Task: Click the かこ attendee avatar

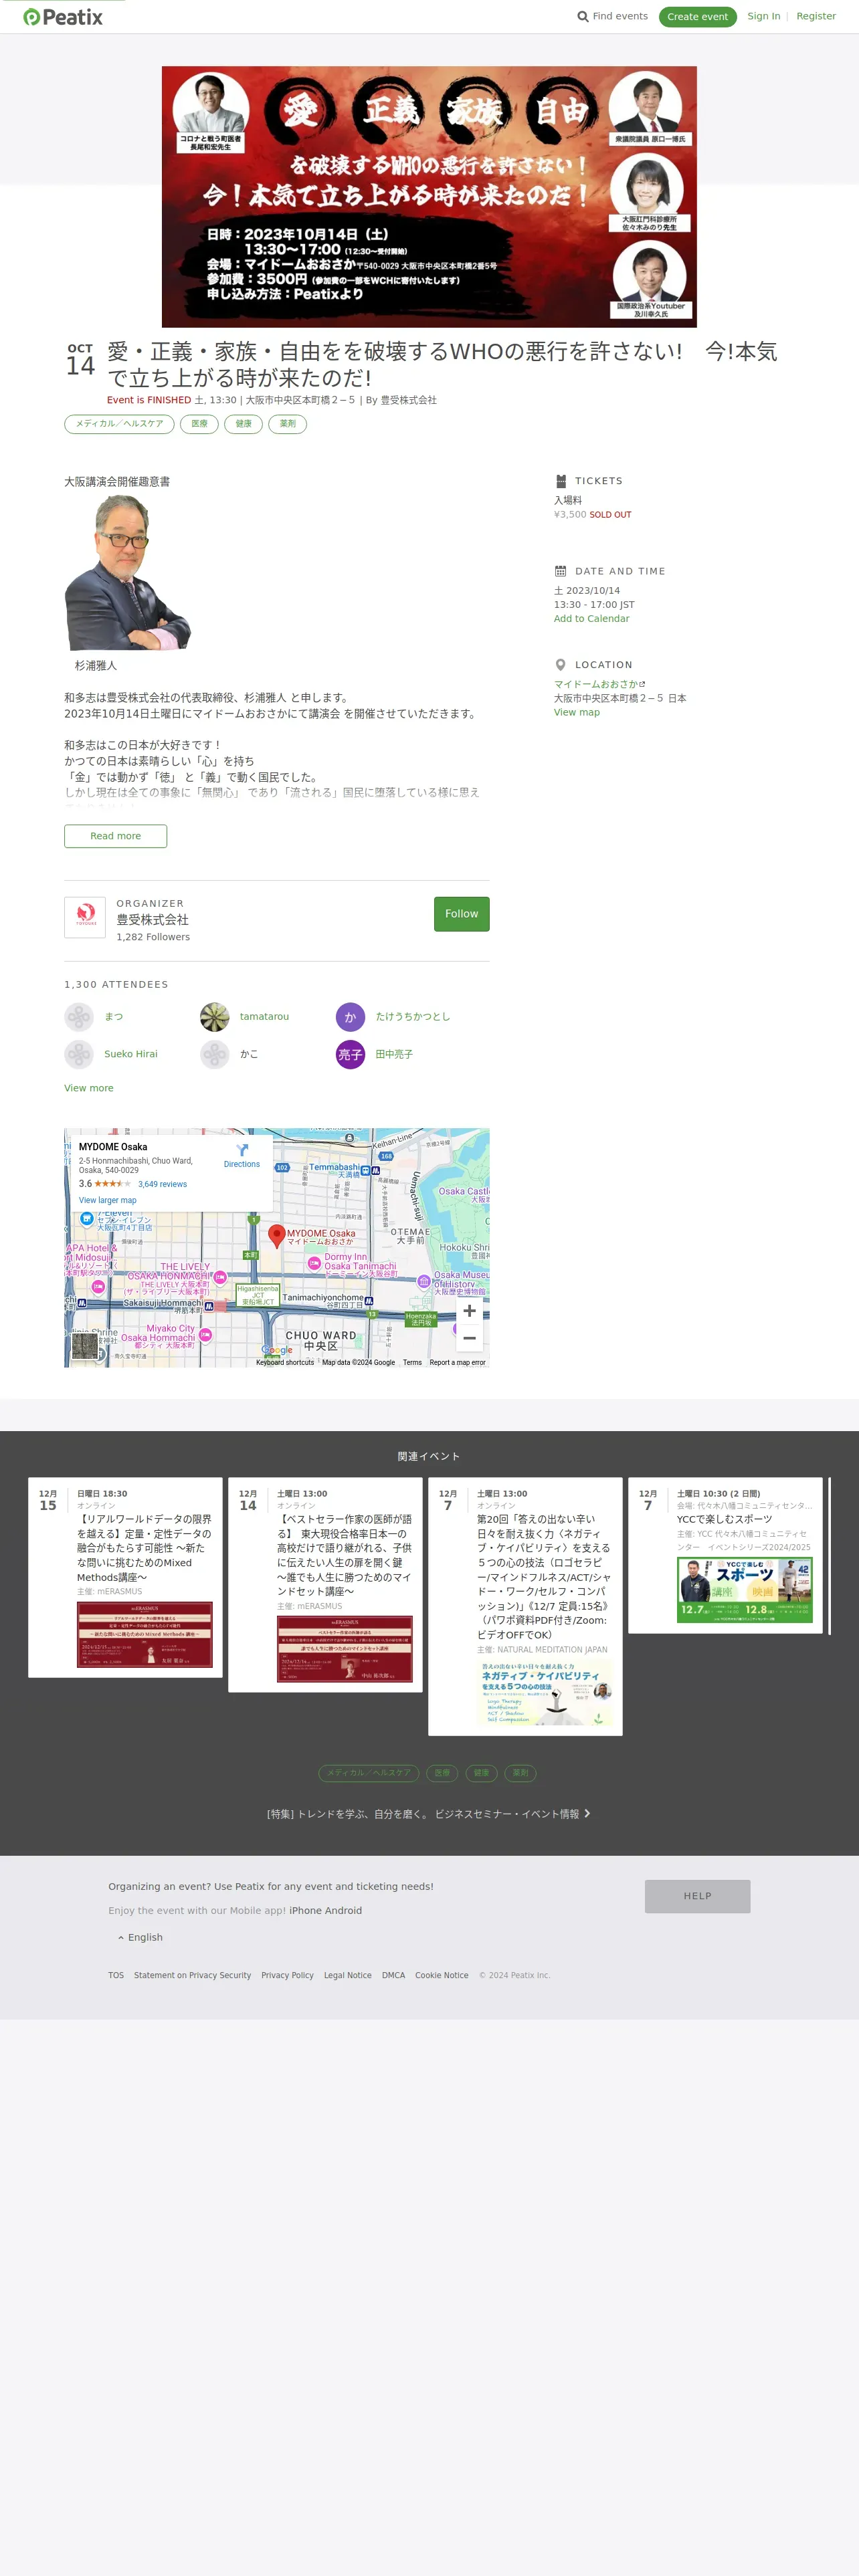Action: pyautogui.click(x=215, y=1054)
